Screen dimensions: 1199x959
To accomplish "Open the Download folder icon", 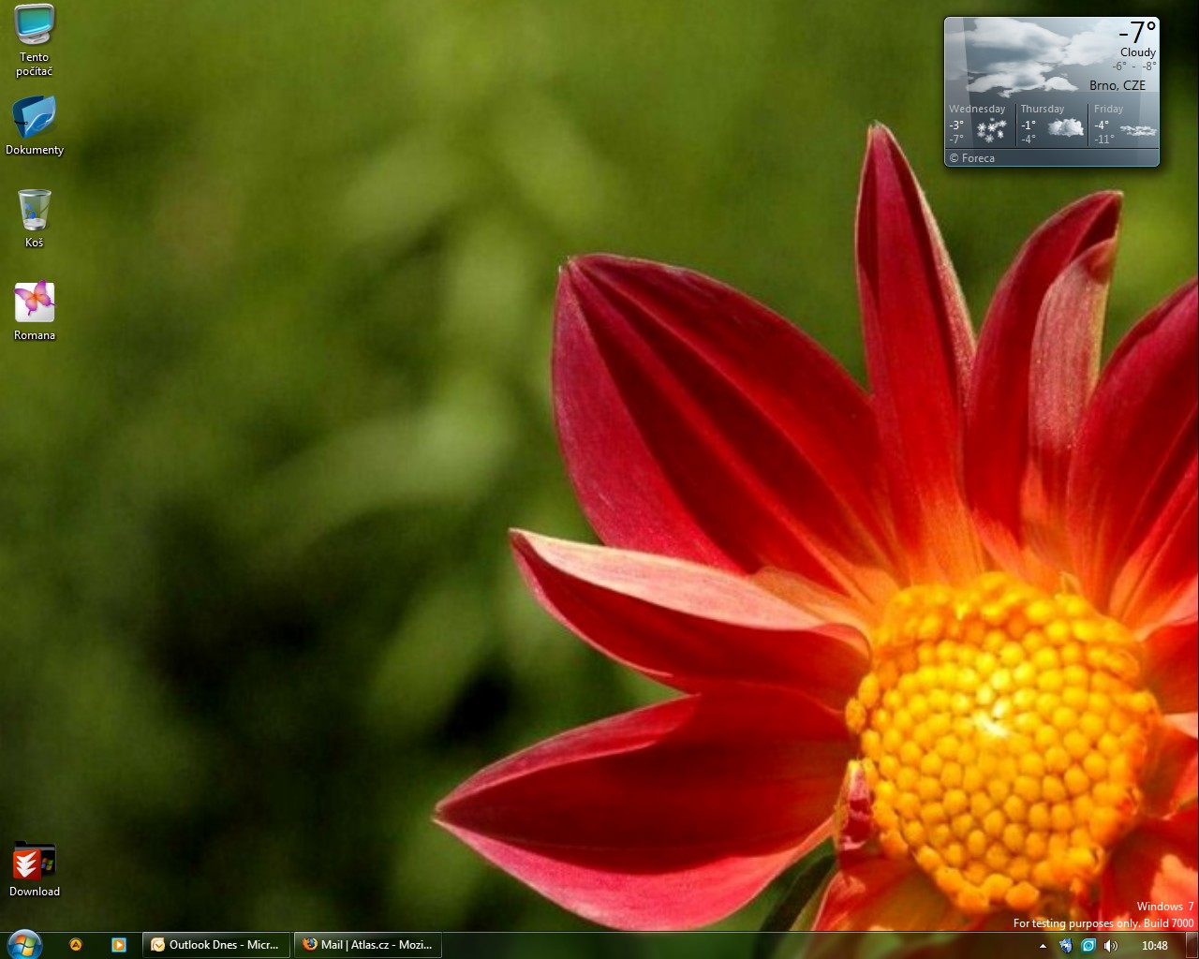I will click(35, 869).
